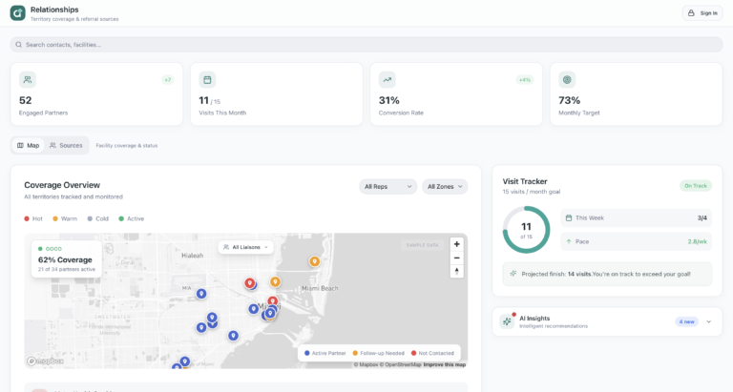Click the Active Partner legend entry
This screenshot has width=733, height=392.
click(x=325, y=353)
